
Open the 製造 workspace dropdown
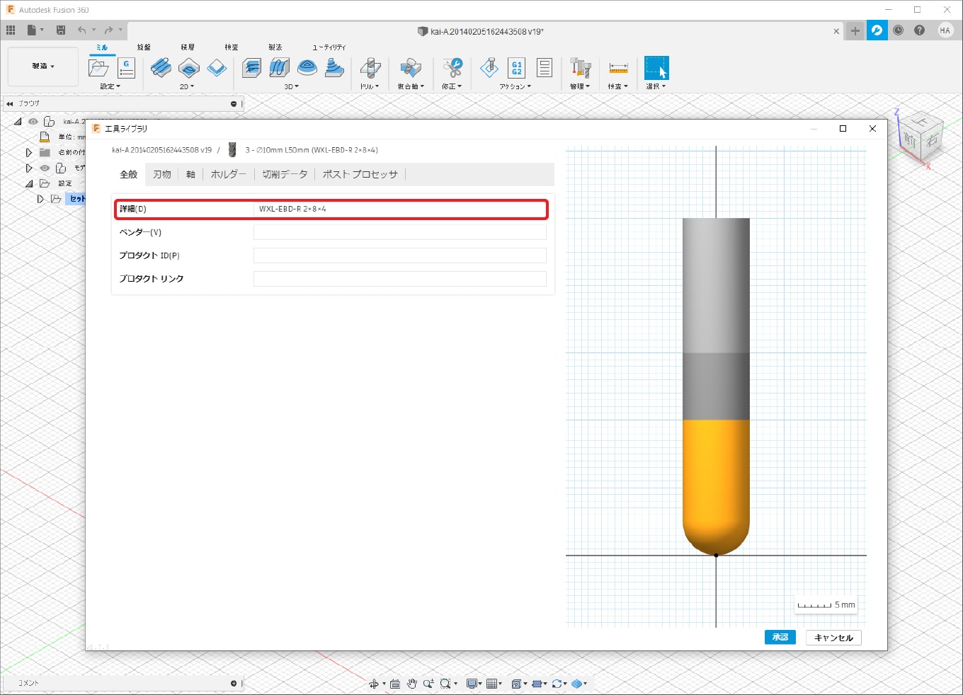[x=42, y=67]
